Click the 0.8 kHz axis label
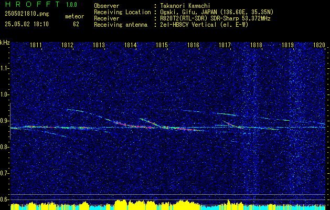This screenshot has height=210, width=330. [4, 147]
